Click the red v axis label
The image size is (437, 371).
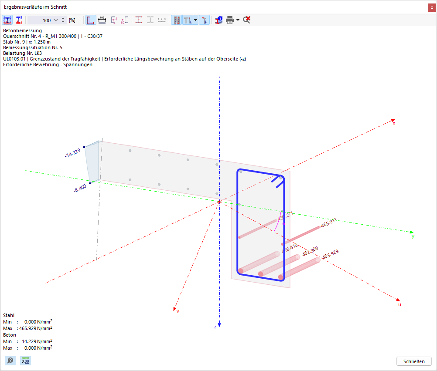178,311
